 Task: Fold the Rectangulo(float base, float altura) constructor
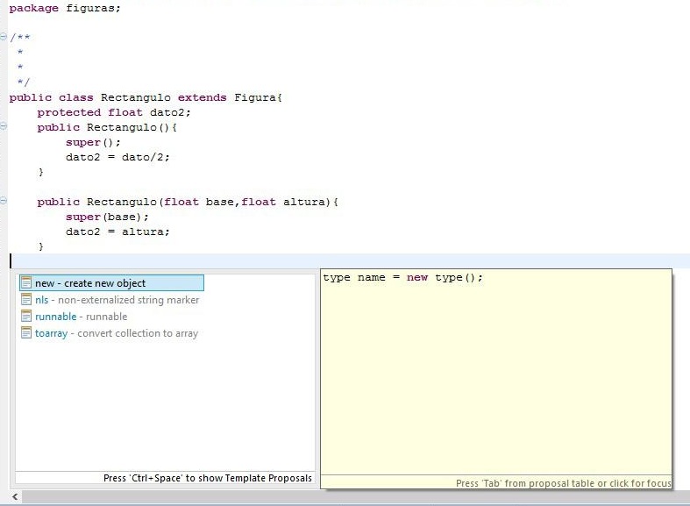click(4, 202)
